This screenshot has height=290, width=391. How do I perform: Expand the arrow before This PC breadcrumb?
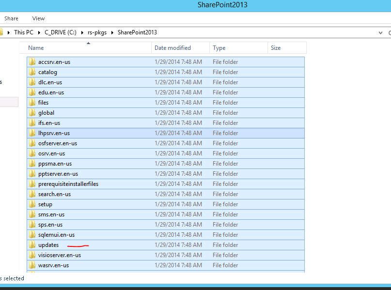coord(9,32)
